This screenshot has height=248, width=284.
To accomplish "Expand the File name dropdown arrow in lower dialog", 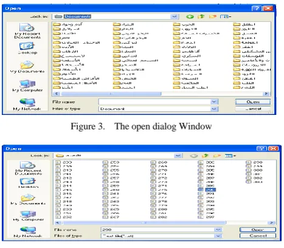I will point(218,230).
